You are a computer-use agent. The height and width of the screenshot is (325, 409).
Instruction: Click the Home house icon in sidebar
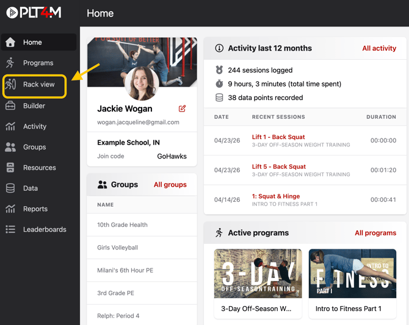coord(10,42)
